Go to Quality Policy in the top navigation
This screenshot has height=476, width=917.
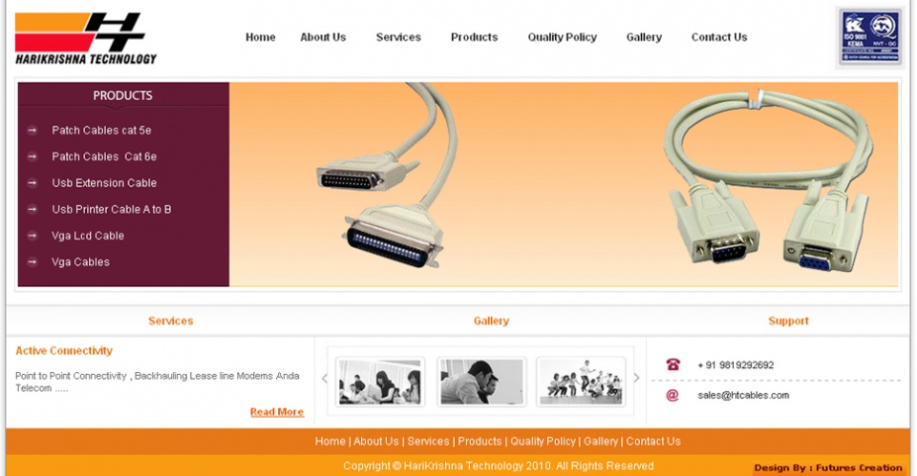pyautogui.click(x=562, y=37)
